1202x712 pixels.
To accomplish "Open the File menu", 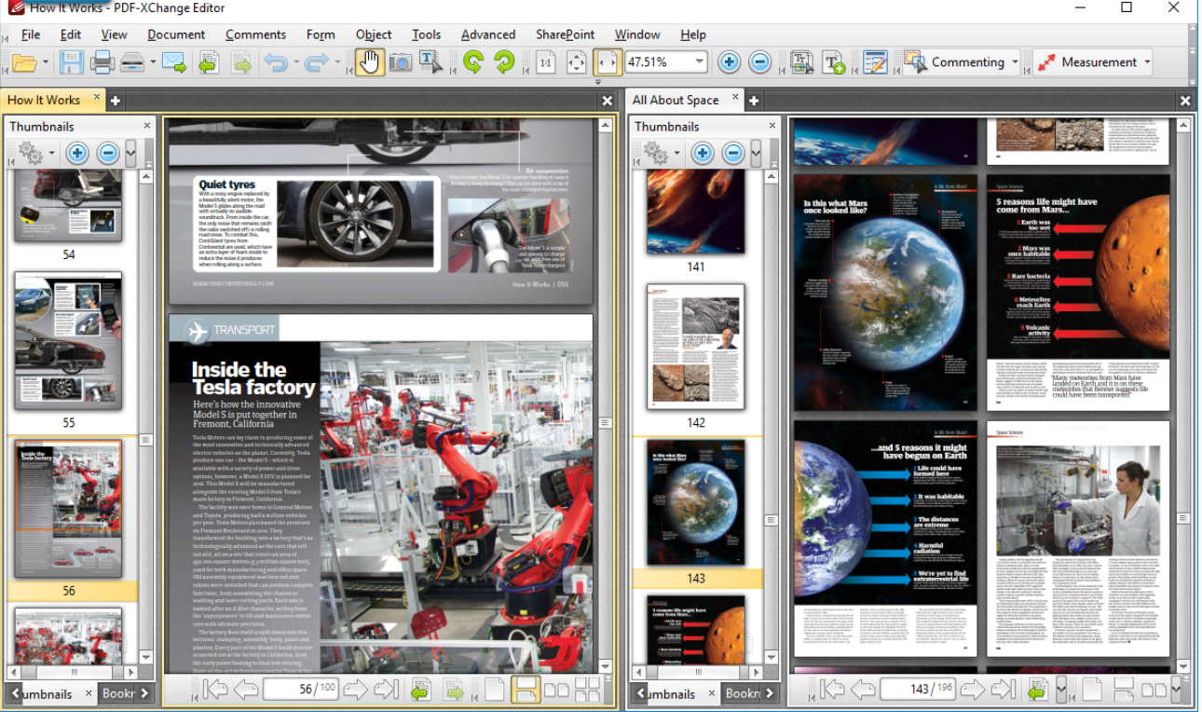I will click(x=31, y=34).
